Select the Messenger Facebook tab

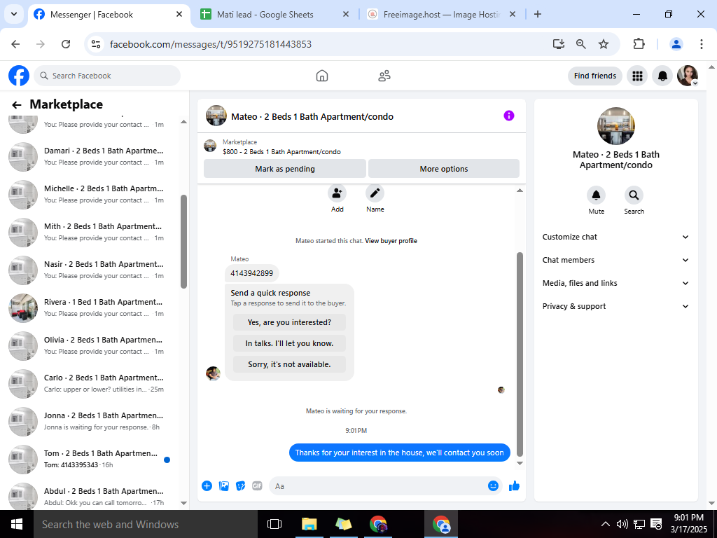[x=109, y=15]
